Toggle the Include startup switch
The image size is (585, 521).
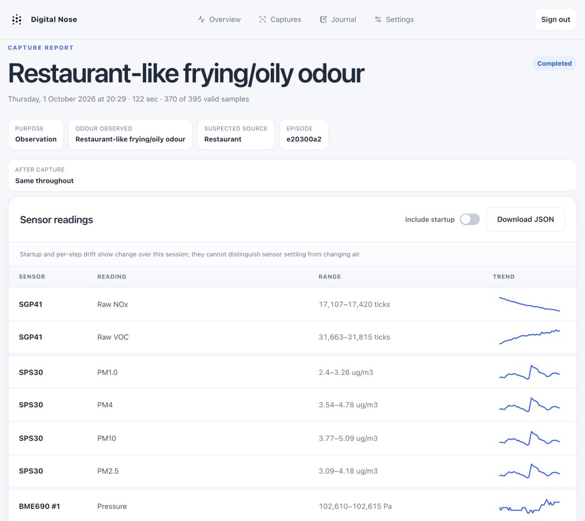point(470,219)
